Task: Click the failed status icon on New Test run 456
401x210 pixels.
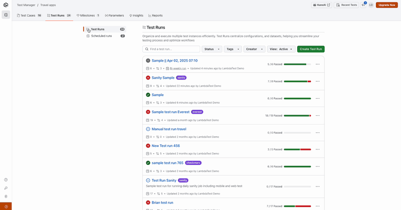Action: [148, 146]
